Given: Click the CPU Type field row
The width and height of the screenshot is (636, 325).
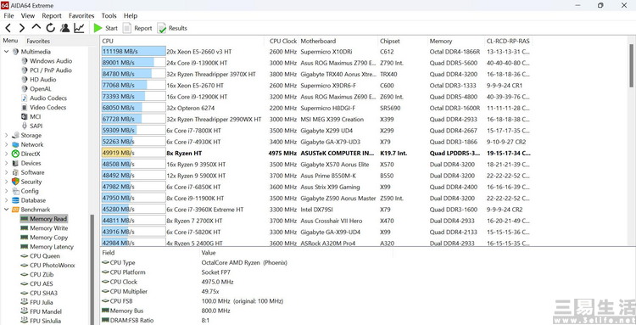Looking at the screenshot, I should point(195,262).
